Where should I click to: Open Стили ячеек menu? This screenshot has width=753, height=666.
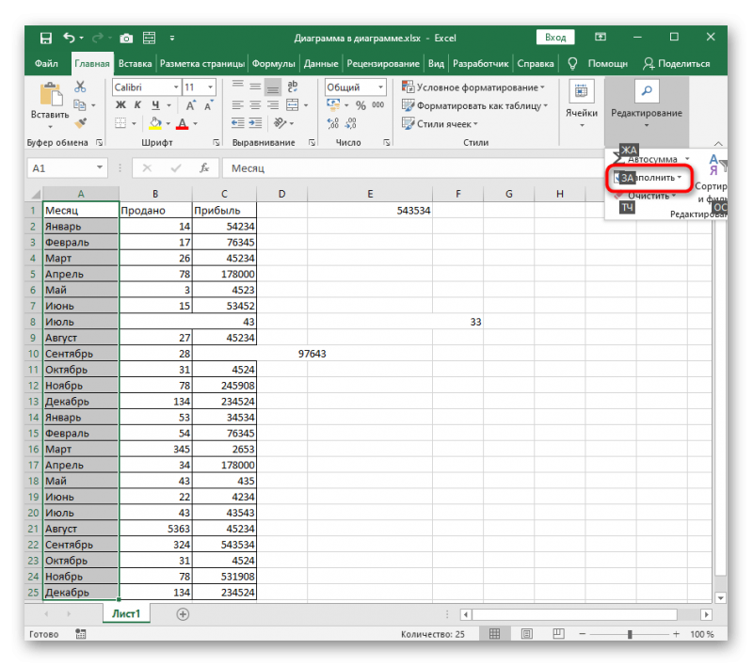441,124
